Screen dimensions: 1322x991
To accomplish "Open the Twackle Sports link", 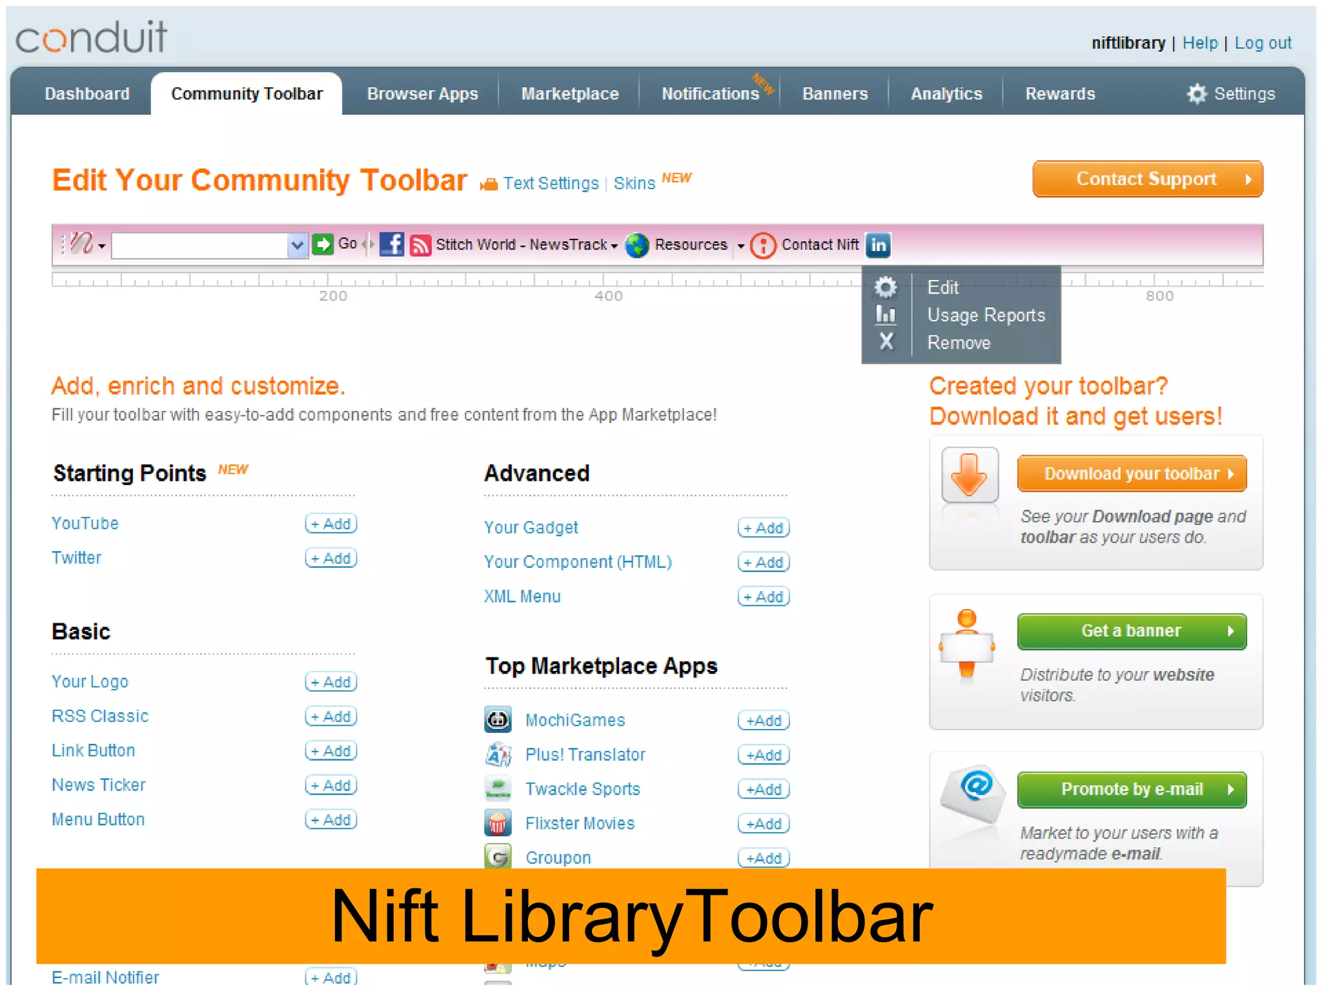I will [582, 789].
